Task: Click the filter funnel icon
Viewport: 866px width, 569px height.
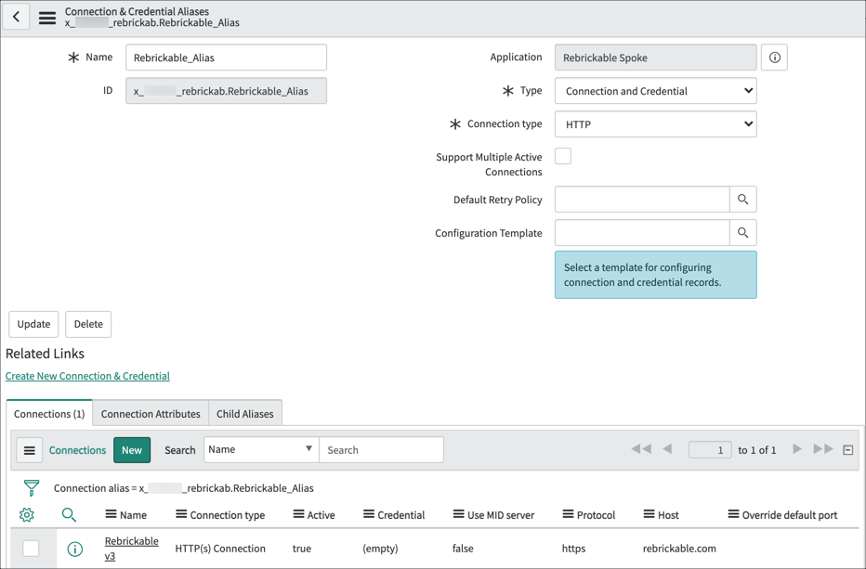Action: coord(32,488)
